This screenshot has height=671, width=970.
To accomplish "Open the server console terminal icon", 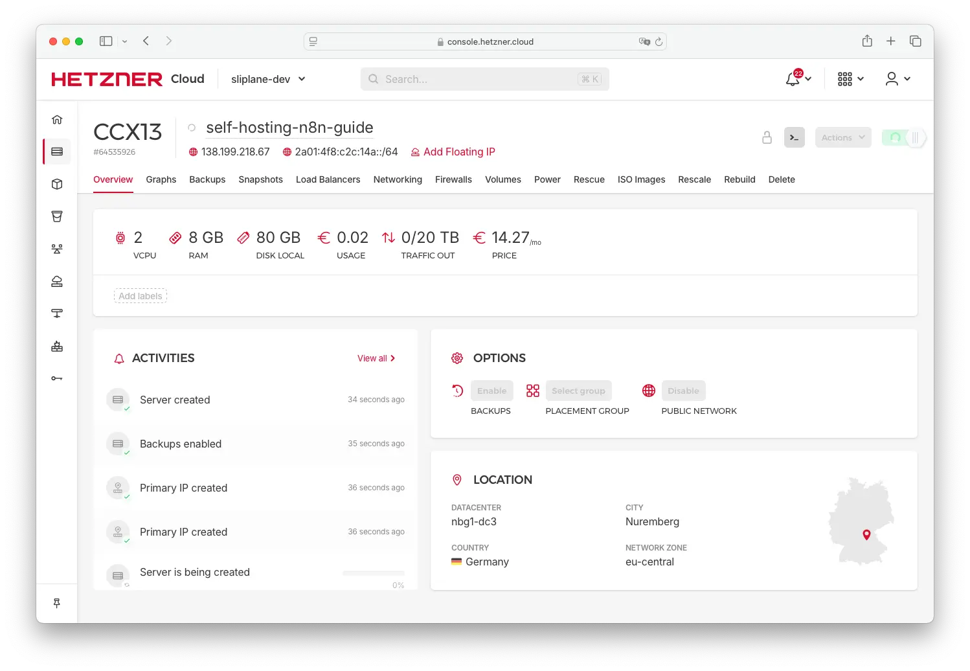I will tap(795, 137).
